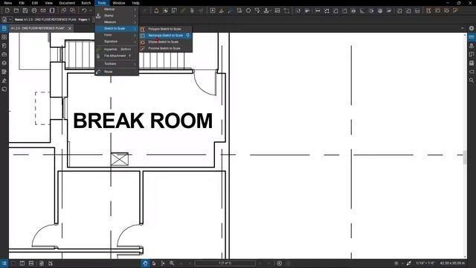Click the Email envelope icon

coord(43,10)
